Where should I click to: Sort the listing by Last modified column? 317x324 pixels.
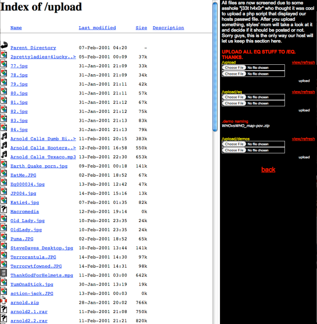click(97, 28)
